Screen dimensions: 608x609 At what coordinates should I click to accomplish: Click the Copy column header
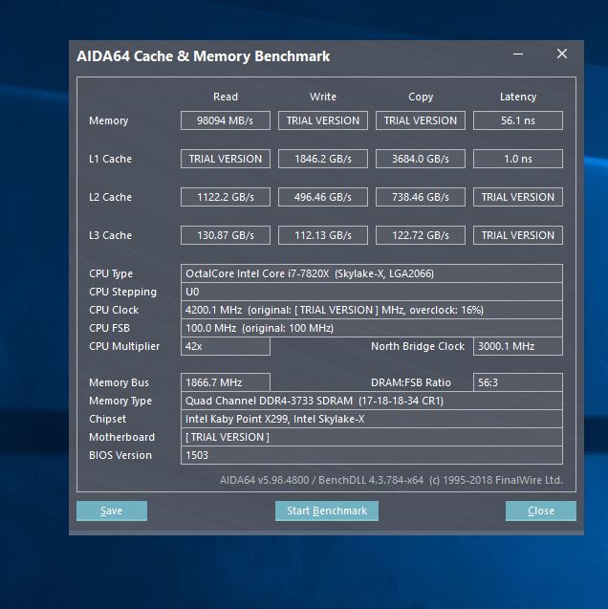click(421, 97)
